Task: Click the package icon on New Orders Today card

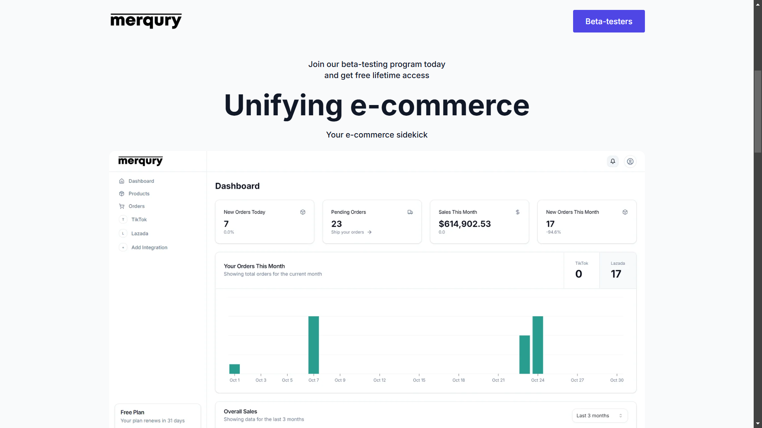Action: [x=303, y=212]
